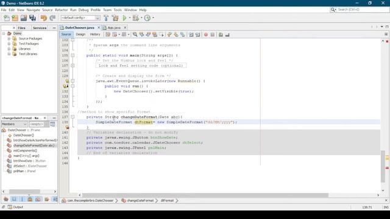Screen dimensions: 390x219
Task: Select the Source view button
Action: click(x=66, y=34)
